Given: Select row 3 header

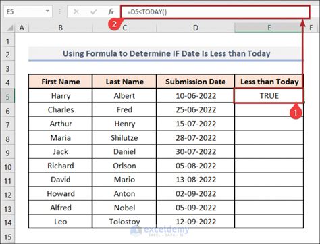Looking at the screenshot, I should click(x=8, y=68).
